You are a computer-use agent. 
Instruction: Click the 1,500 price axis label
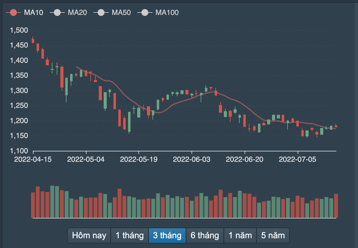[19, 30]
